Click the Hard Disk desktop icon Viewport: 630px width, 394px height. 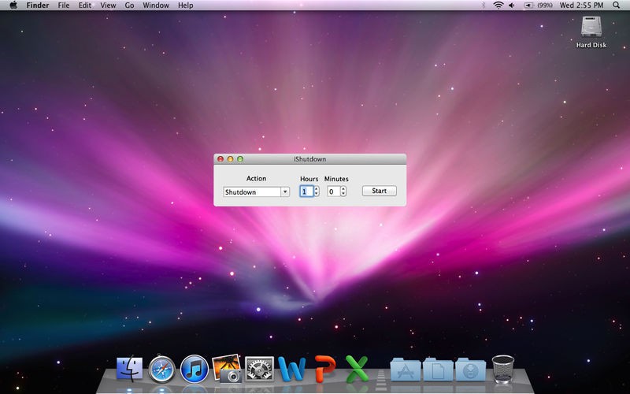(591, 29)
